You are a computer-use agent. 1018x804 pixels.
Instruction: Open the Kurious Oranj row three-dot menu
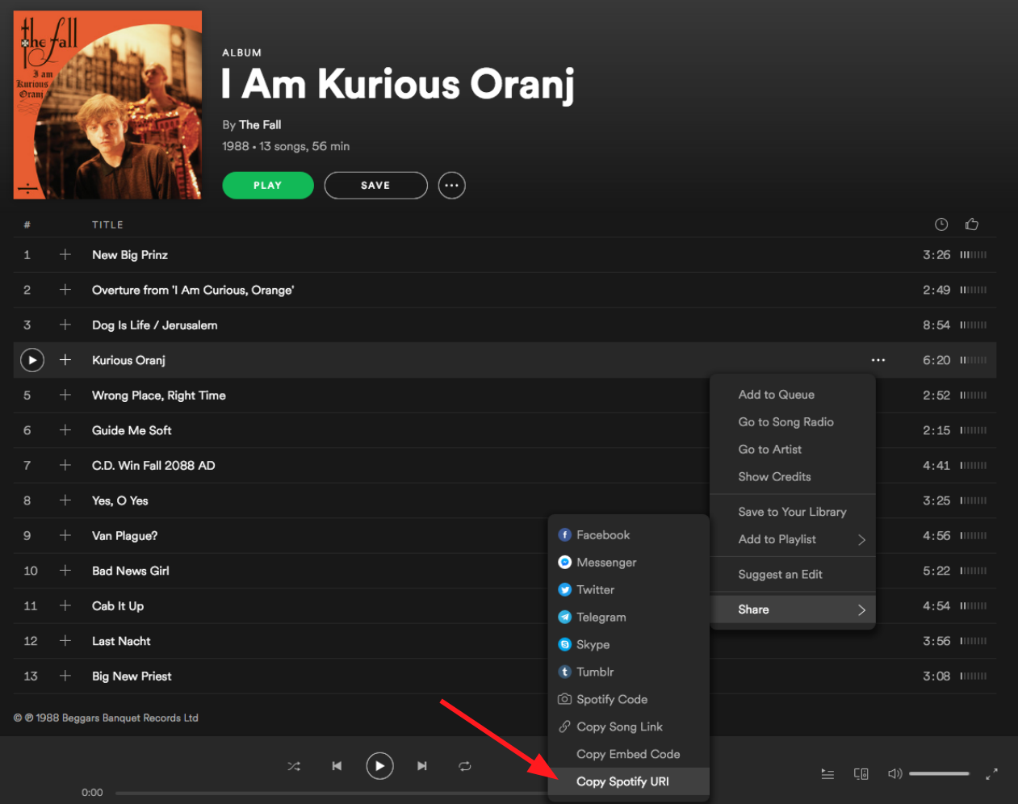click(878, 360)
